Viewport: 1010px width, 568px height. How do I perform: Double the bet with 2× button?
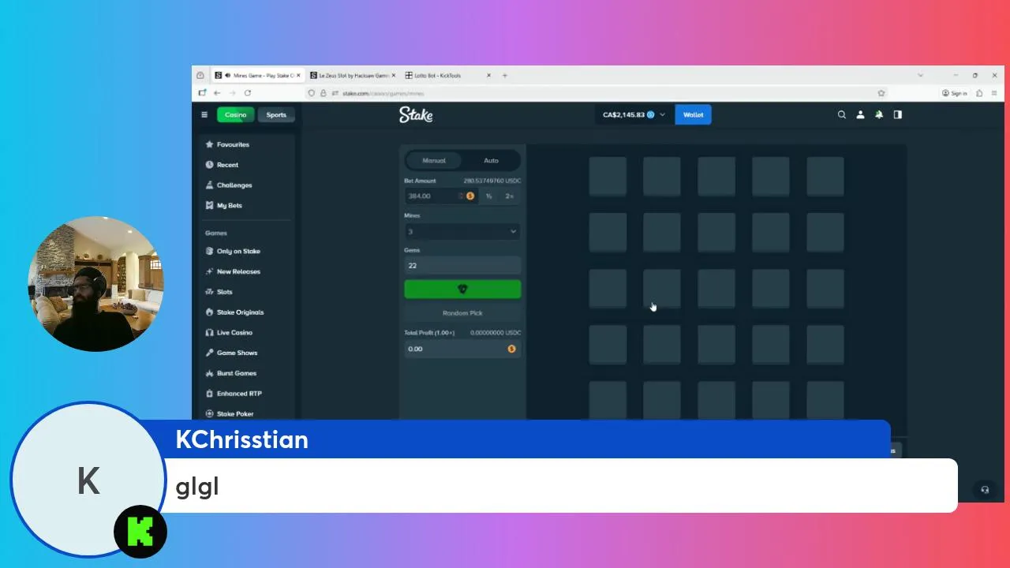(x=510, y=196)
